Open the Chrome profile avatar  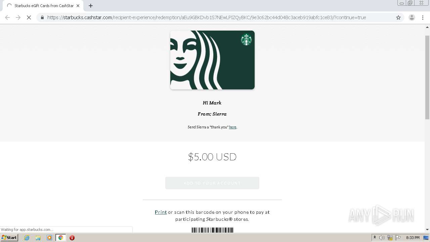(x=412, y=17)
